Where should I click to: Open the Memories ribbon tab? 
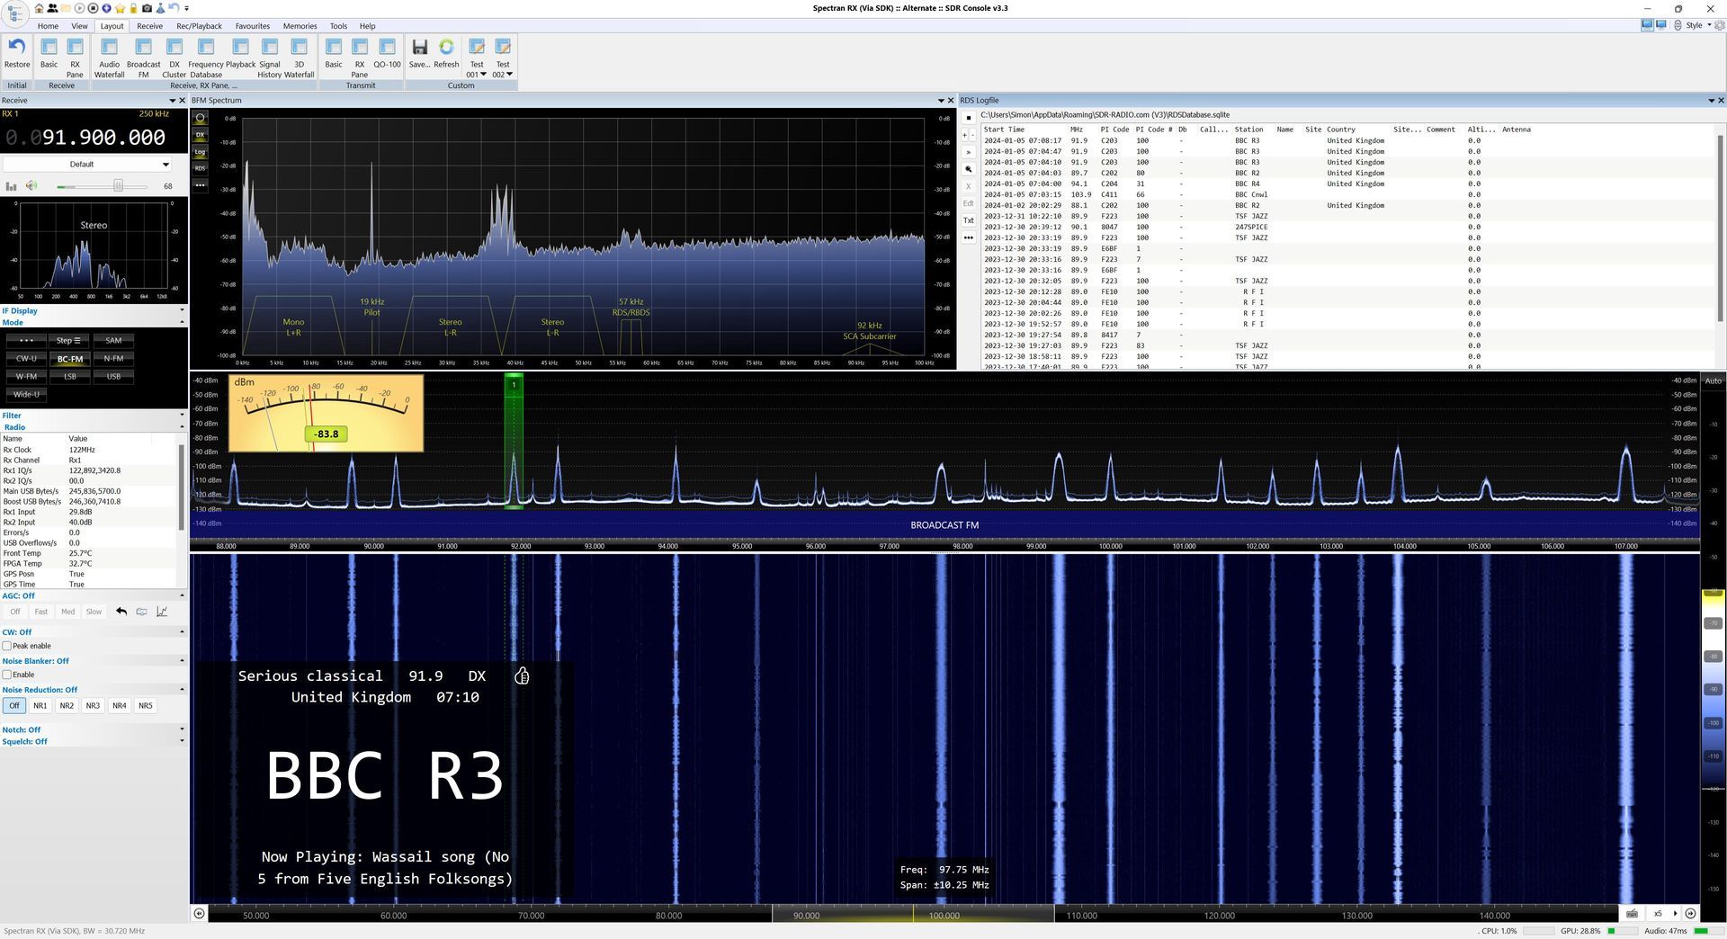point(300,26)
